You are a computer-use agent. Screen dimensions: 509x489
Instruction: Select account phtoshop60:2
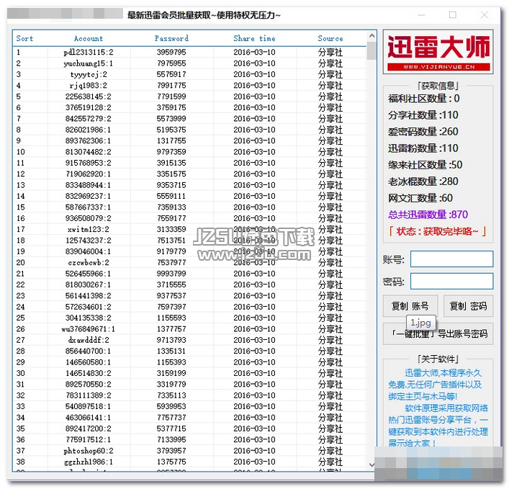89,451
